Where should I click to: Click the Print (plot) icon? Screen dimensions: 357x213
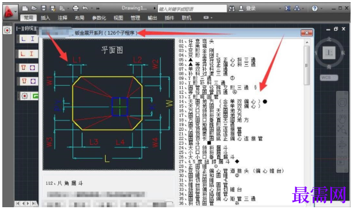[75, 9]
